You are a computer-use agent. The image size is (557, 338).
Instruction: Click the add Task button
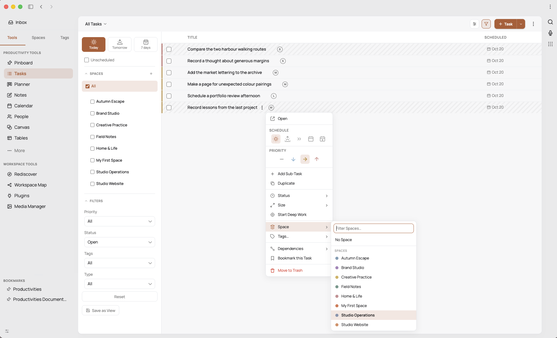coord(505,24)
